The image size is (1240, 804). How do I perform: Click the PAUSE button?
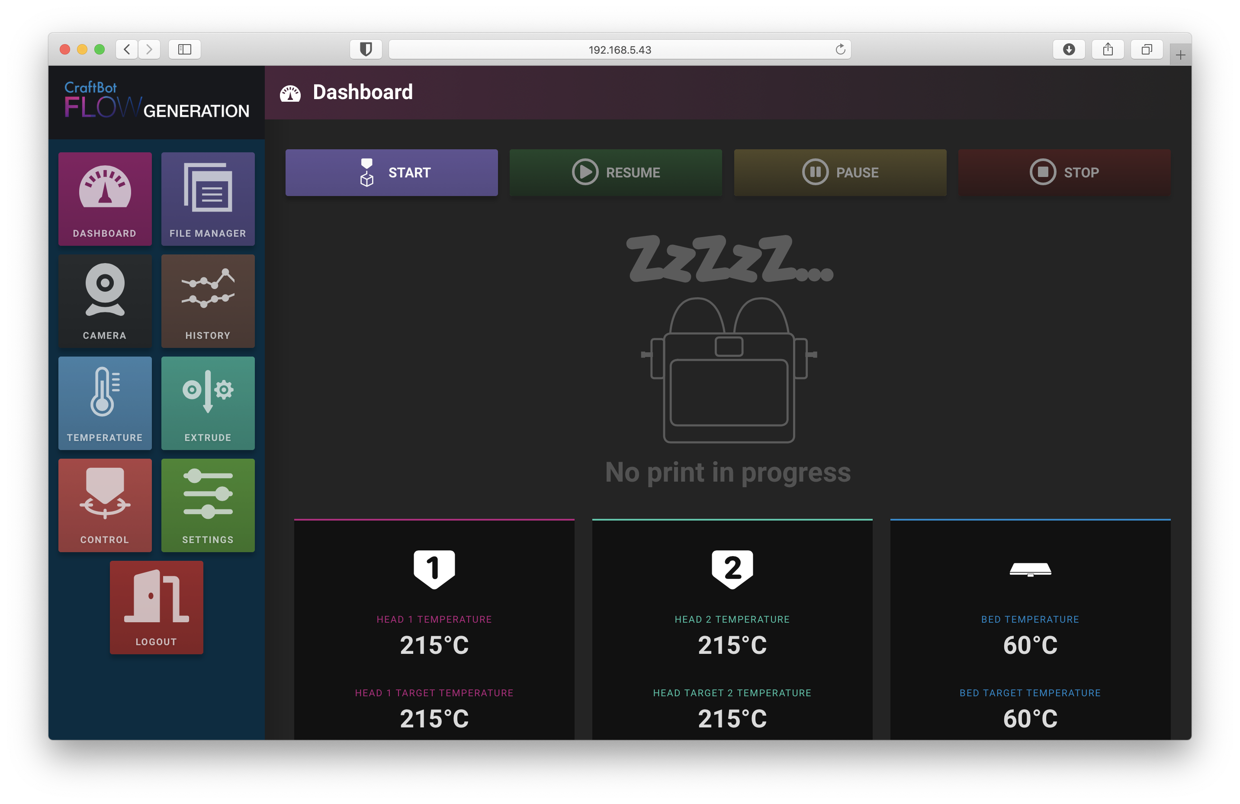[840, 173]
